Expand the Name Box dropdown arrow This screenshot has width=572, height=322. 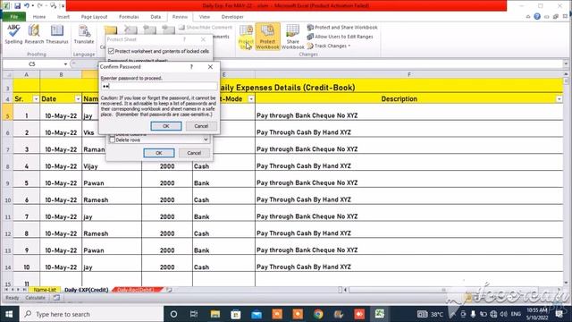click(65, 64)
